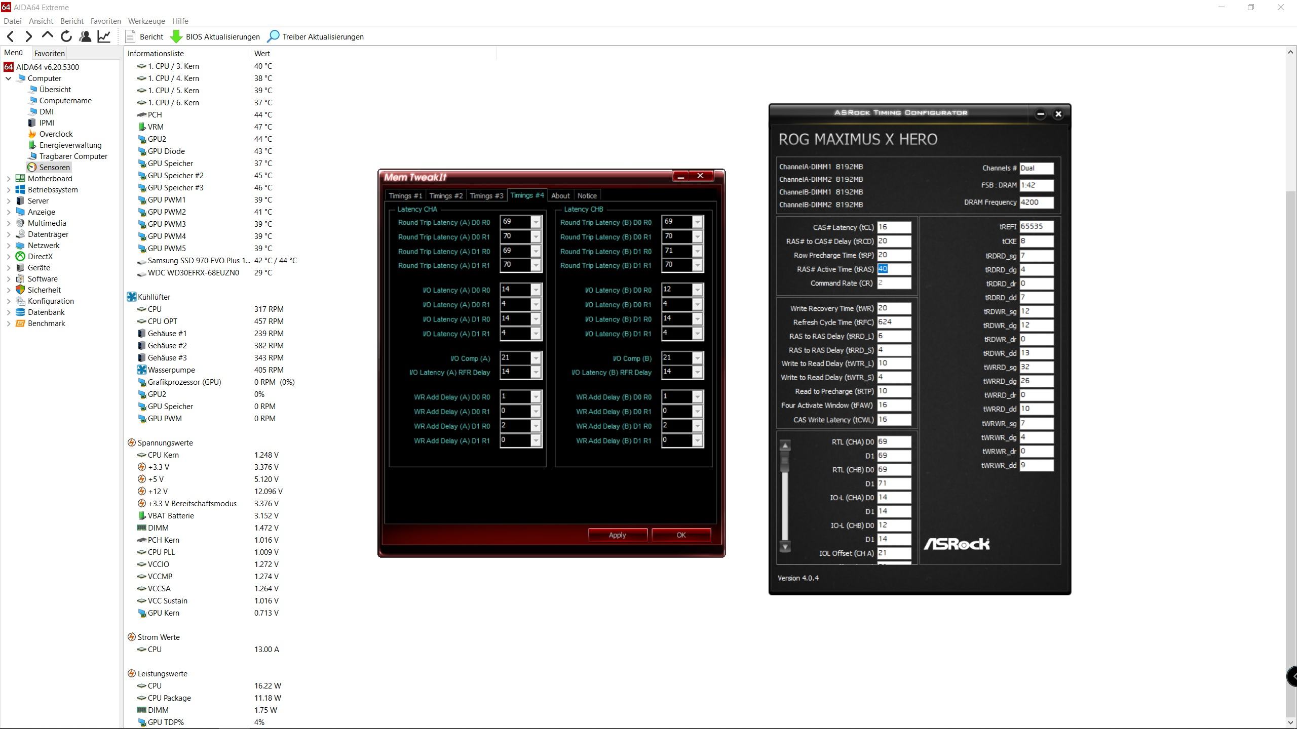Open I/O Latency (B) D0 R0 dropdown

[698, 290]
